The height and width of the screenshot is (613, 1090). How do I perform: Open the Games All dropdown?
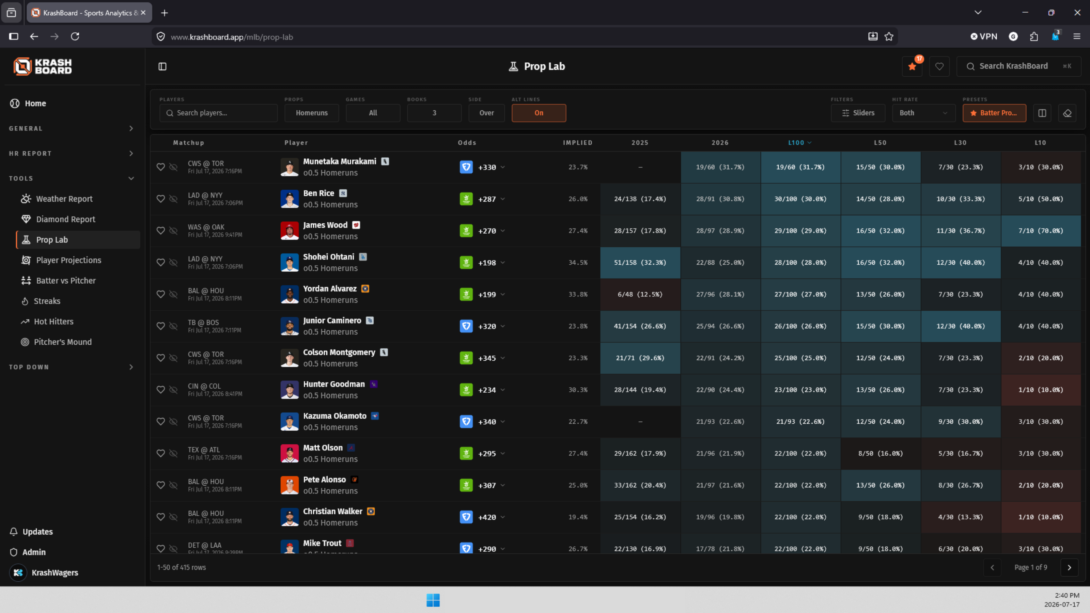coord(373,113)
